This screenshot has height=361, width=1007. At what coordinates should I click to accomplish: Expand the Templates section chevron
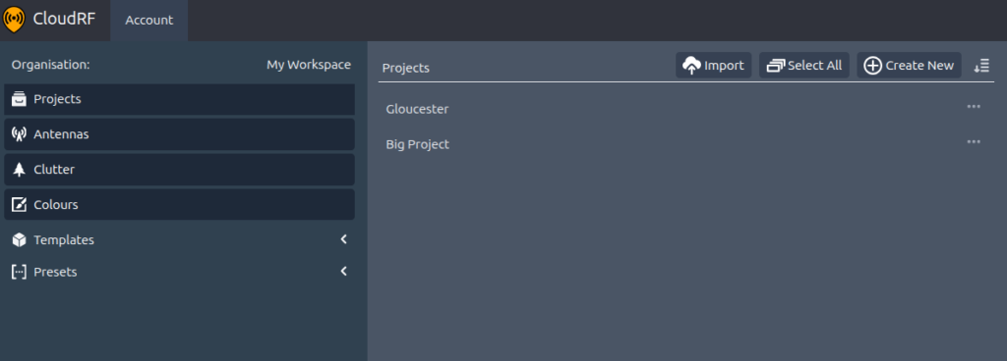click(x=343, y=239)
